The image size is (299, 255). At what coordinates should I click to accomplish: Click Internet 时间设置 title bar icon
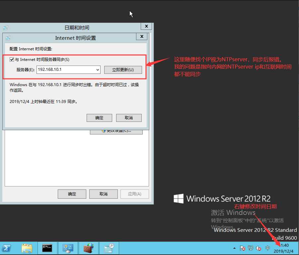8,38
